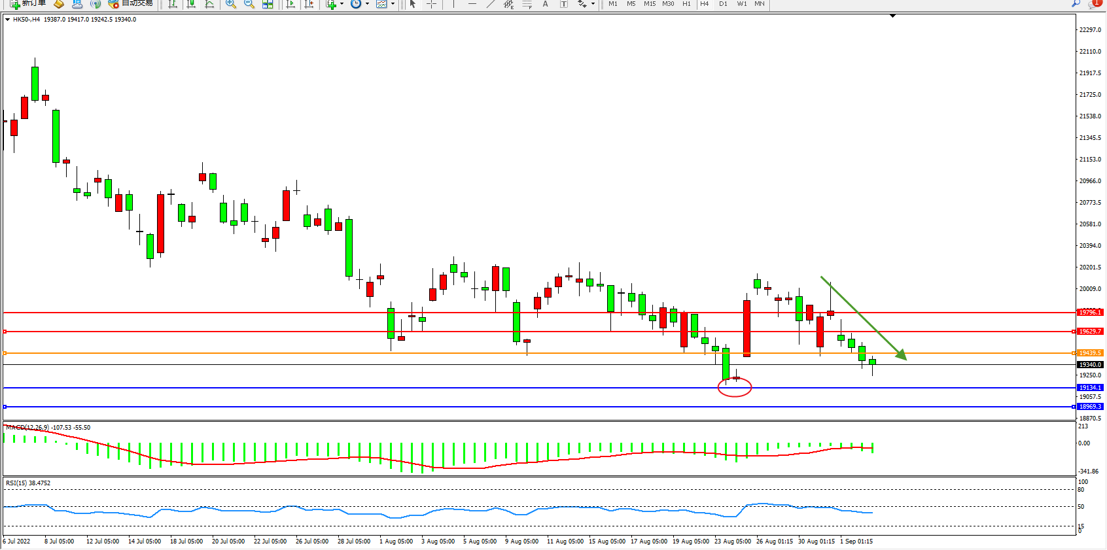
Task: Expand the indicators list dropdown arrow
Action: pos(342,4)
